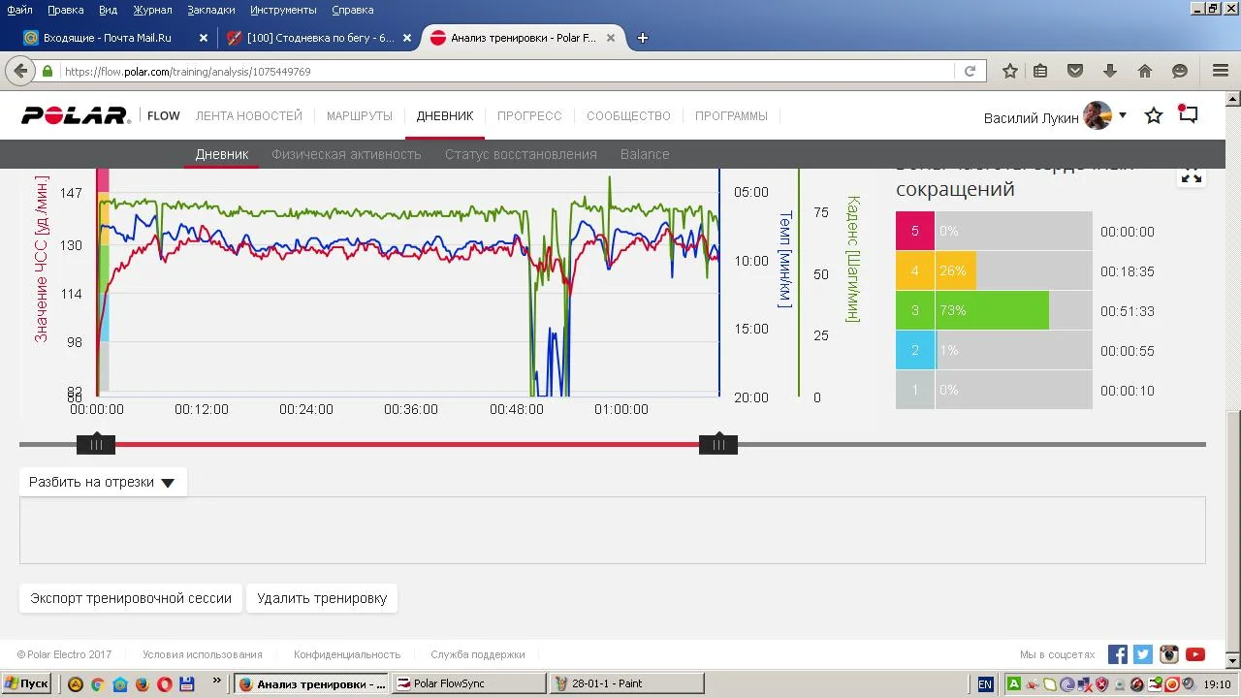Open the notifications speech bubble icon

point(1188,114)
